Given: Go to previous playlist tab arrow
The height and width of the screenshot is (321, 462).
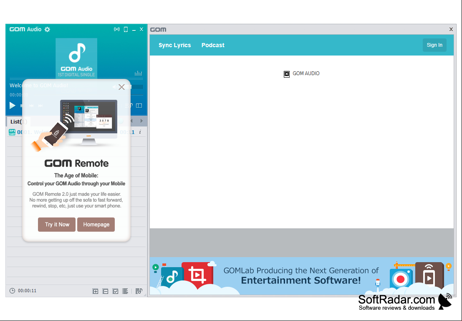Looking at the screenshot, I should tap(132, 121).
